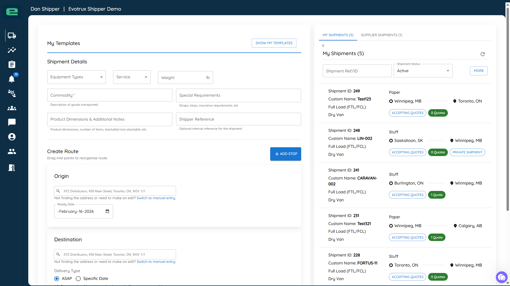The image size is (510, 286).
Task: Expand the Equipment Types dropdown
Action: (77, 77)
